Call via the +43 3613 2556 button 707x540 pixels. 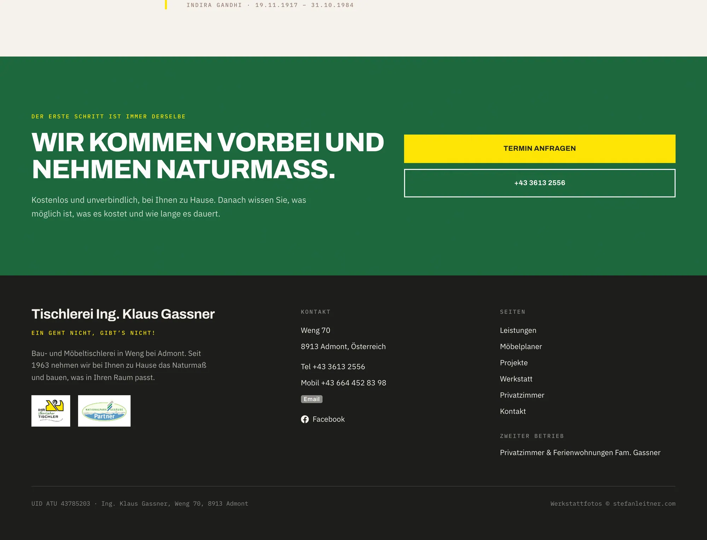pos(539,183)
